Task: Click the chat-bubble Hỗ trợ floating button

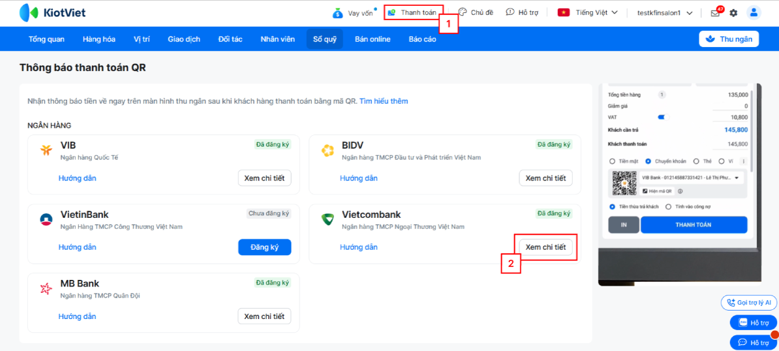Action: [x=753, y=343]
